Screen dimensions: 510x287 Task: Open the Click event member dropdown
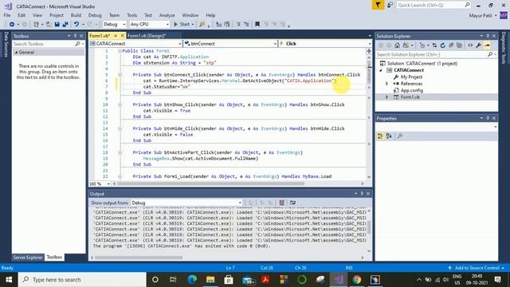tap(325, 44)
